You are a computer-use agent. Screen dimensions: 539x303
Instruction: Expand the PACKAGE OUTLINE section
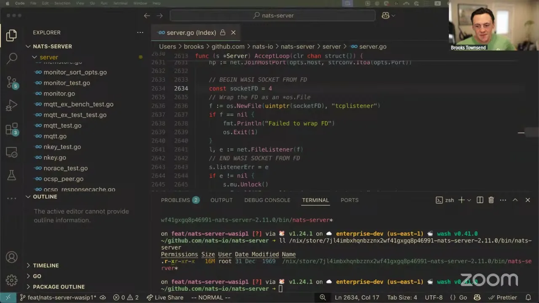click(x=59, y=287)
